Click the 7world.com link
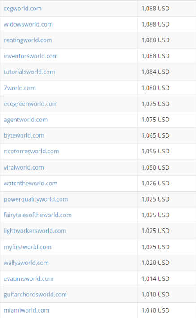196x318 pixels. pyautogui.click(x=20, y=88)
